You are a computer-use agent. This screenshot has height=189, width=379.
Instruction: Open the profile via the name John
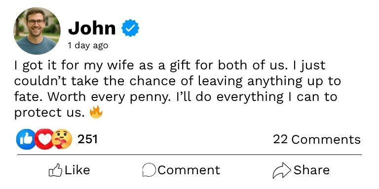92,28
